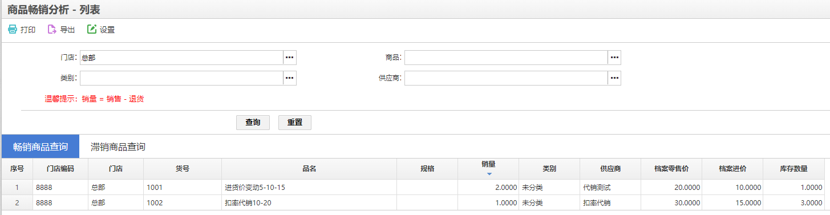Click into the 供应商 input field
830x215 pixels.
click(506, 78)
